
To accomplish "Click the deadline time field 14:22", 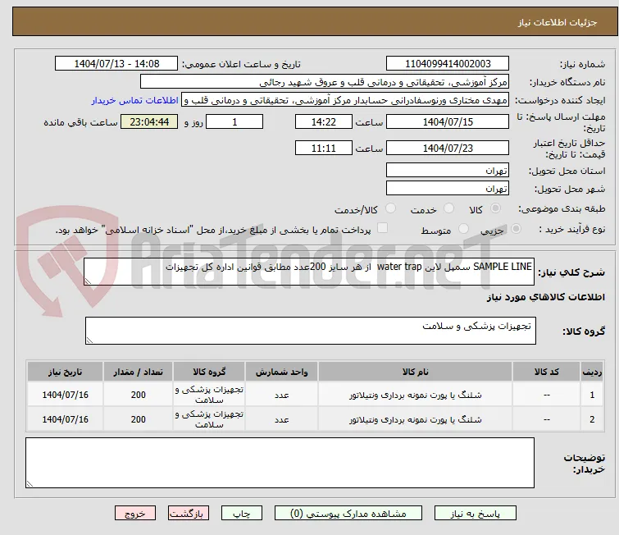I will point(324,121).
